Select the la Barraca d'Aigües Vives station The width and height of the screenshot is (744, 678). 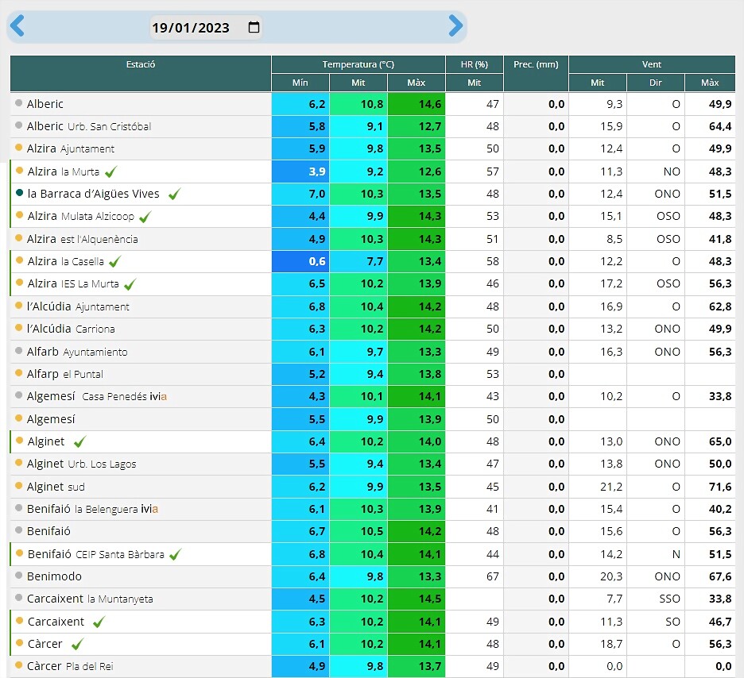point(94,194)
